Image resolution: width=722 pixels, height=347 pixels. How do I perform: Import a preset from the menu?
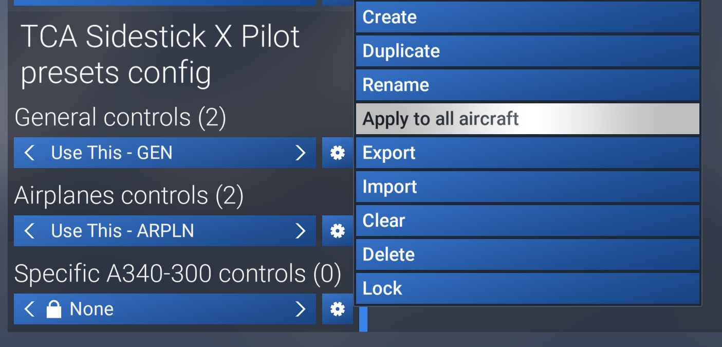click(527, 187)
